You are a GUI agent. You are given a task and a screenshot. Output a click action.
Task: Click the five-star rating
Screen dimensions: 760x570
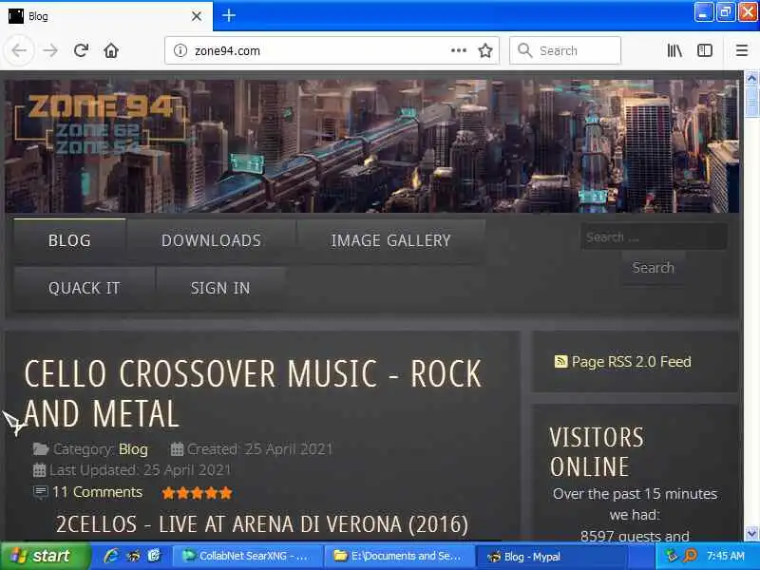pos(197,493)
